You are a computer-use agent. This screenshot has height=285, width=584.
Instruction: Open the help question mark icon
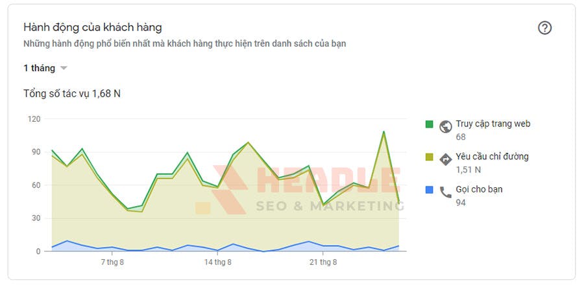coord(544,28)
